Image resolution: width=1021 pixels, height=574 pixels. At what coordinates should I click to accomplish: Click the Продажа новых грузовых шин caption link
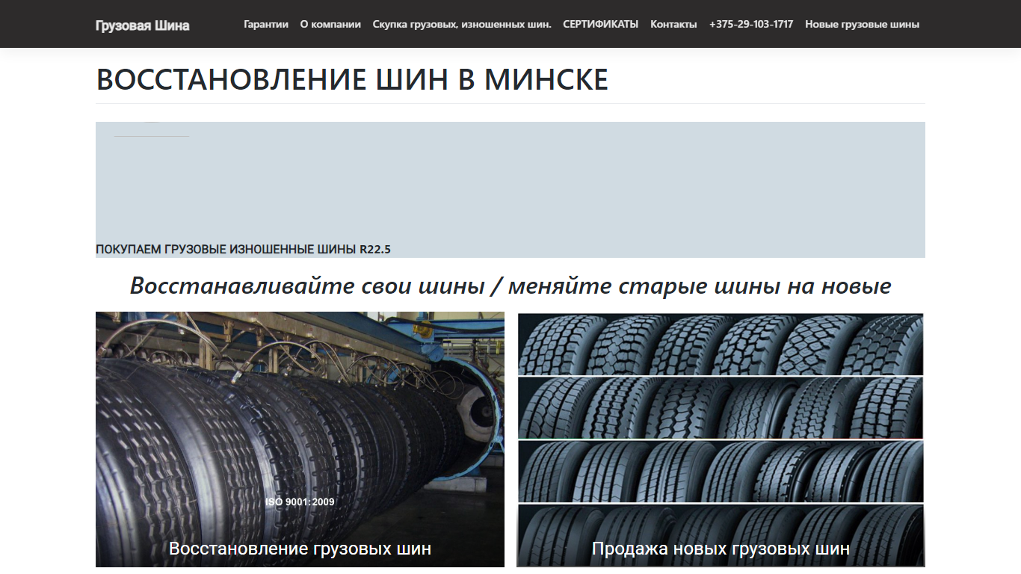(721, 549)
